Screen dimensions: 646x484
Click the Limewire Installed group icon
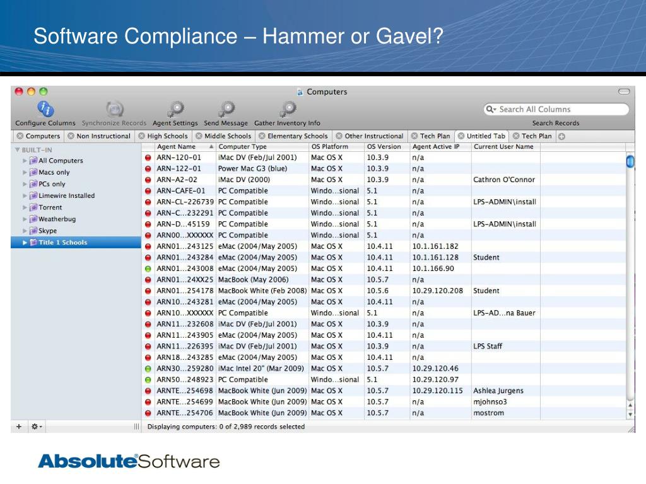(33, 195)
